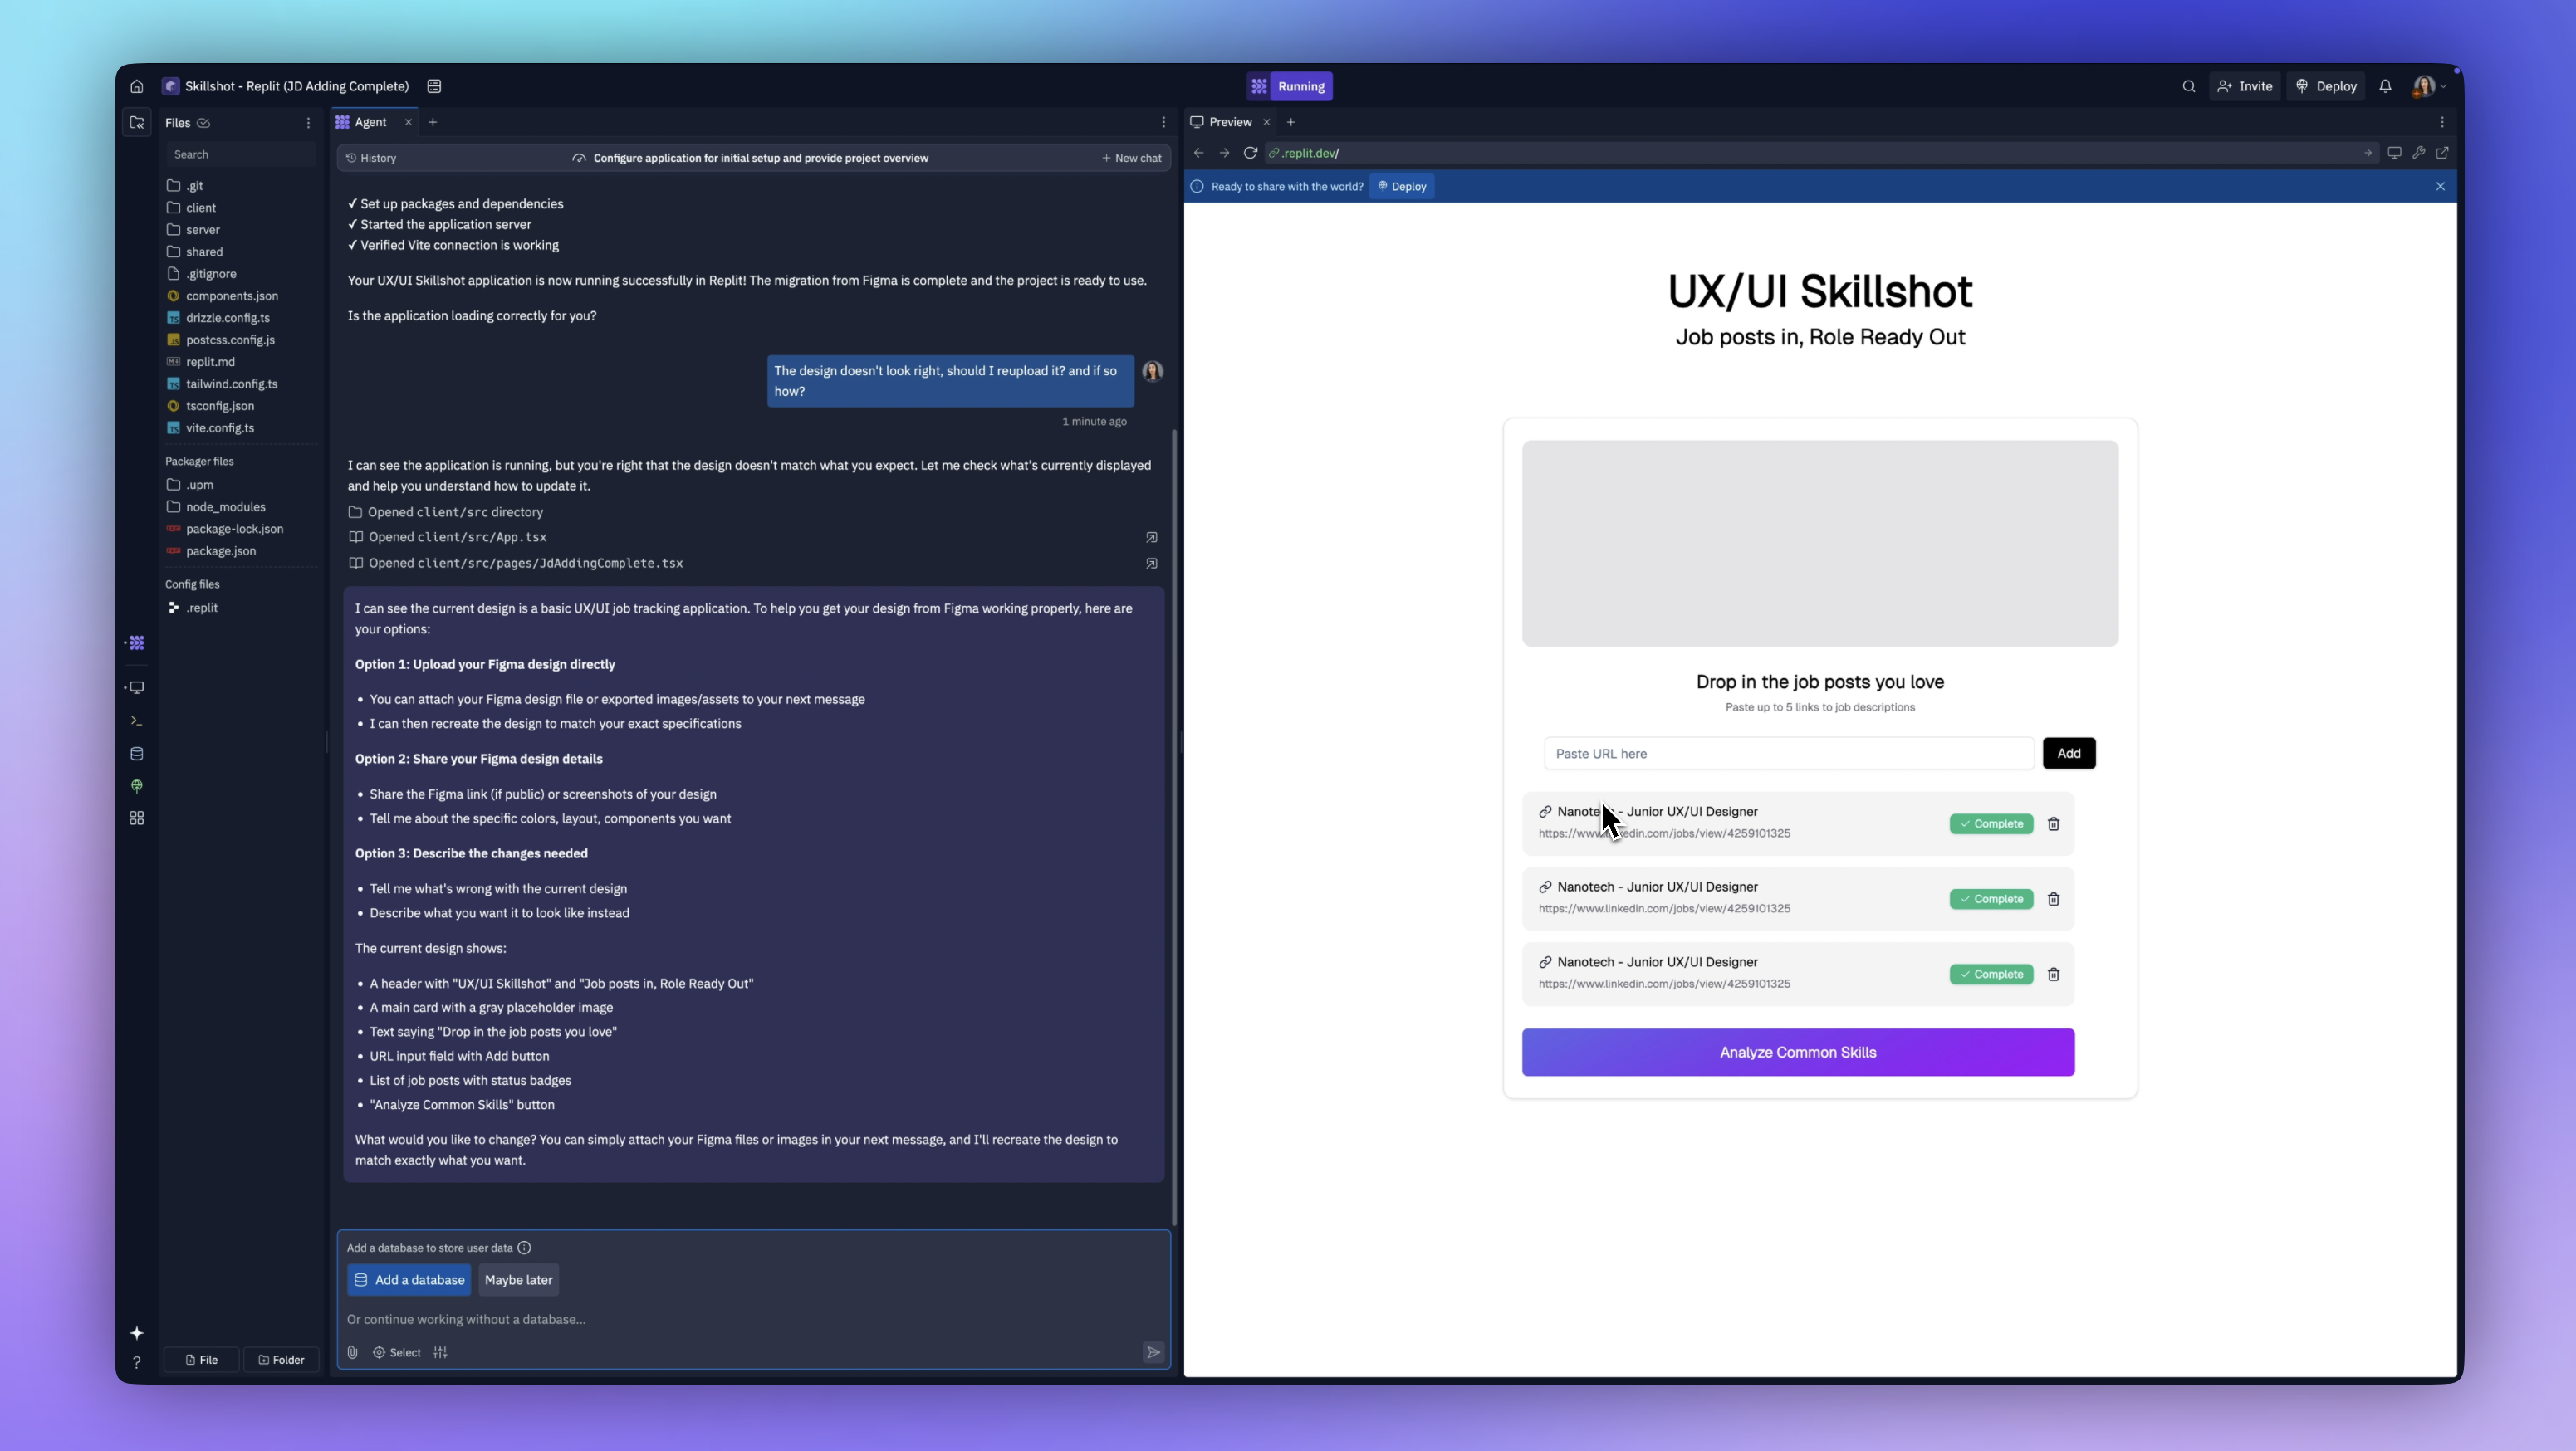Viewport: 2576px width, 1451px height.
Task: Open the notifications bell
Action: tap(2385, 86)
